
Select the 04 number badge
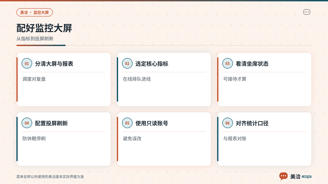(27, 123)
